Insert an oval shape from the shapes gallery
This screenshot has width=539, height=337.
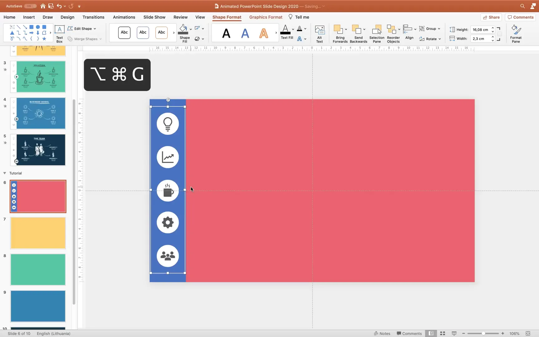pos(37,27)
